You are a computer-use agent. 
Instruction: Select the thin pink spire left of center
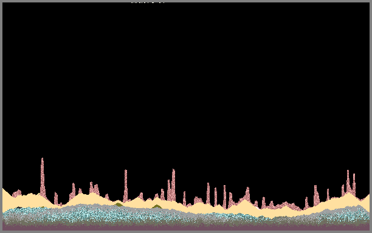(125, 186)
